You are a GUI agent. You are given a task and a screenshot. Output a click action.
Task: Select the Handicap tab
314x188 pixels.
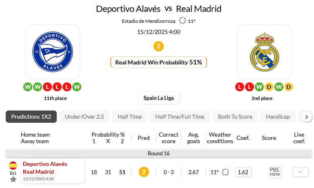click(278, 117)
